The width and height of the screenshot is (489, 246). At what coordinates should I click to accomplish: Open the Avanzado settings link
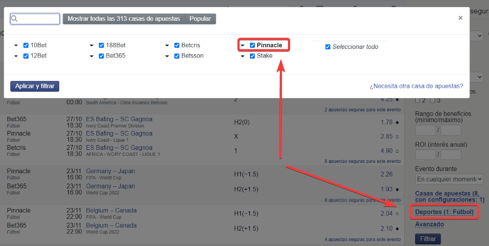click(x=429, y=224)
